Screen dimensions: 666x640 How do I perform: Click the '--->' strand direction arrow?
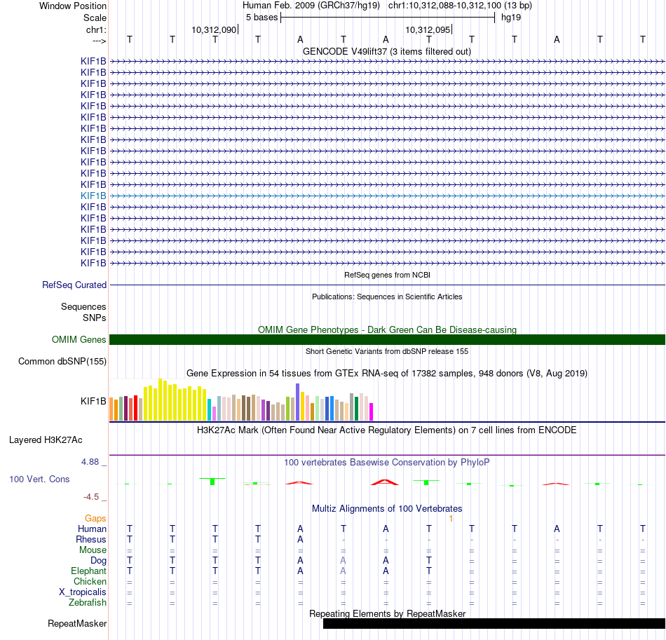point(100,41)
